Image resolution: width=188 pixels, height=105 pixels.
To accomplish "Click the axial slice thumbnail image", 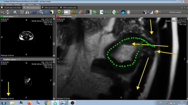I will (26, 36).
